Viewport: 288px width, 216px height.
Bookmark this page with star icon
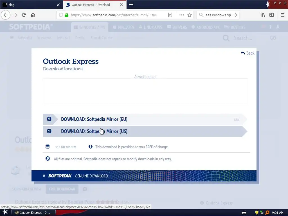tap(190, 15)
